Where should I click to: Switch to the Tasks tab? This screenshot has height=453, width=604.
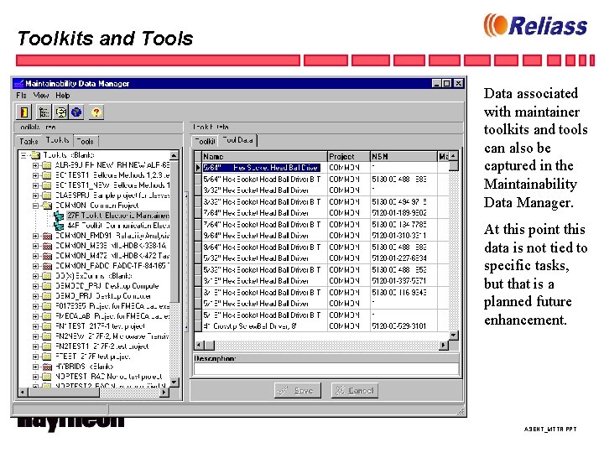(x=29, y=142)
